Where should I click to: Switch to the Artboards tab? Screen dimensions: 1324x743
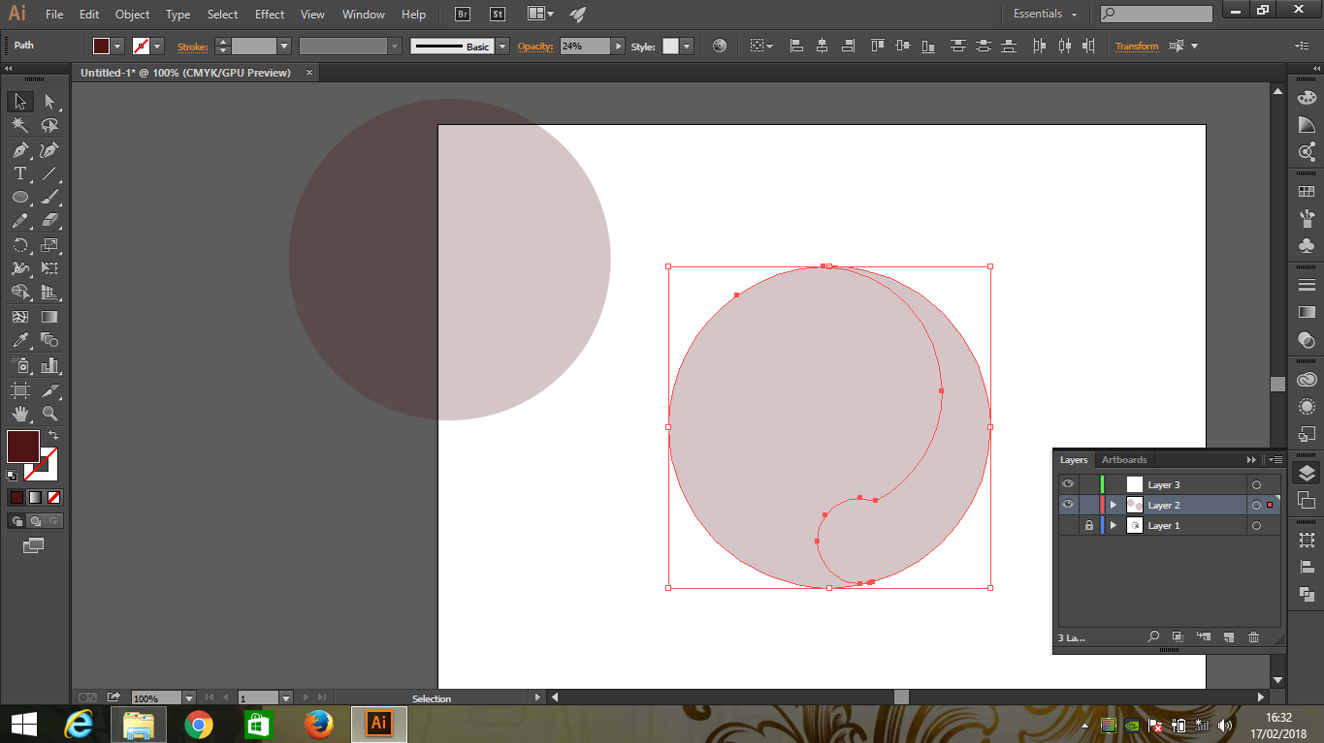coord(1124,460)
